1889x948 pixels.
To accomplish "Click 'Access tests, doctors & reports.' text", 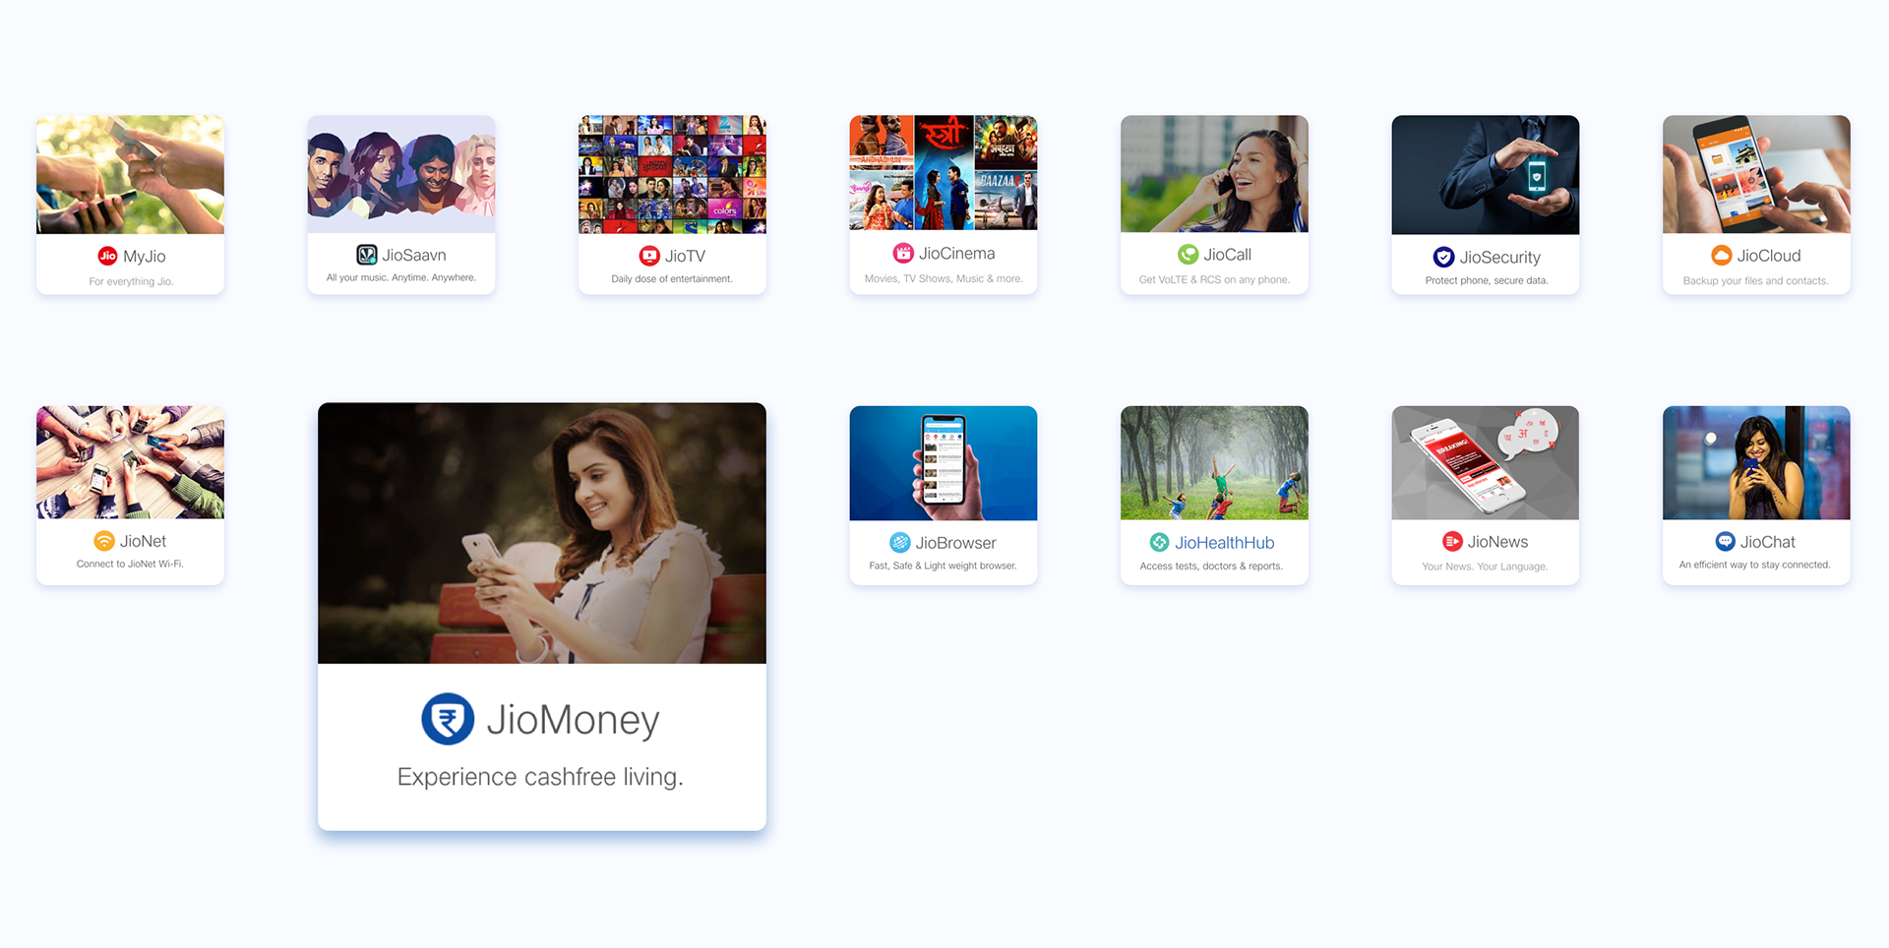I will tap(1211, 565).
